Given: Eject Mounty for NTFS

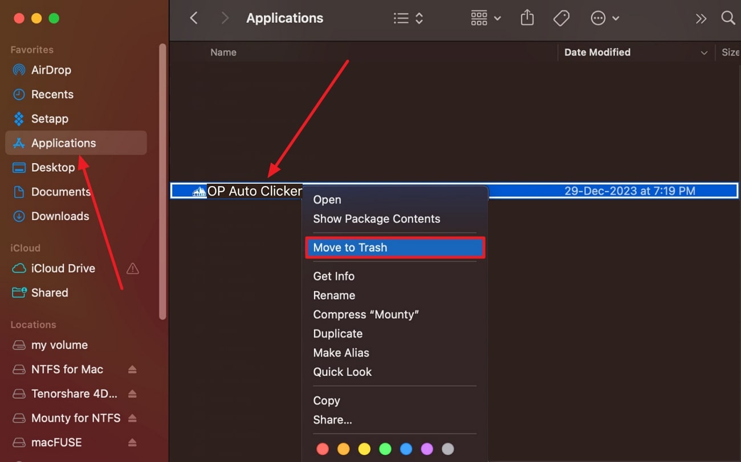Looking at the screenshot, I should 132,418.
